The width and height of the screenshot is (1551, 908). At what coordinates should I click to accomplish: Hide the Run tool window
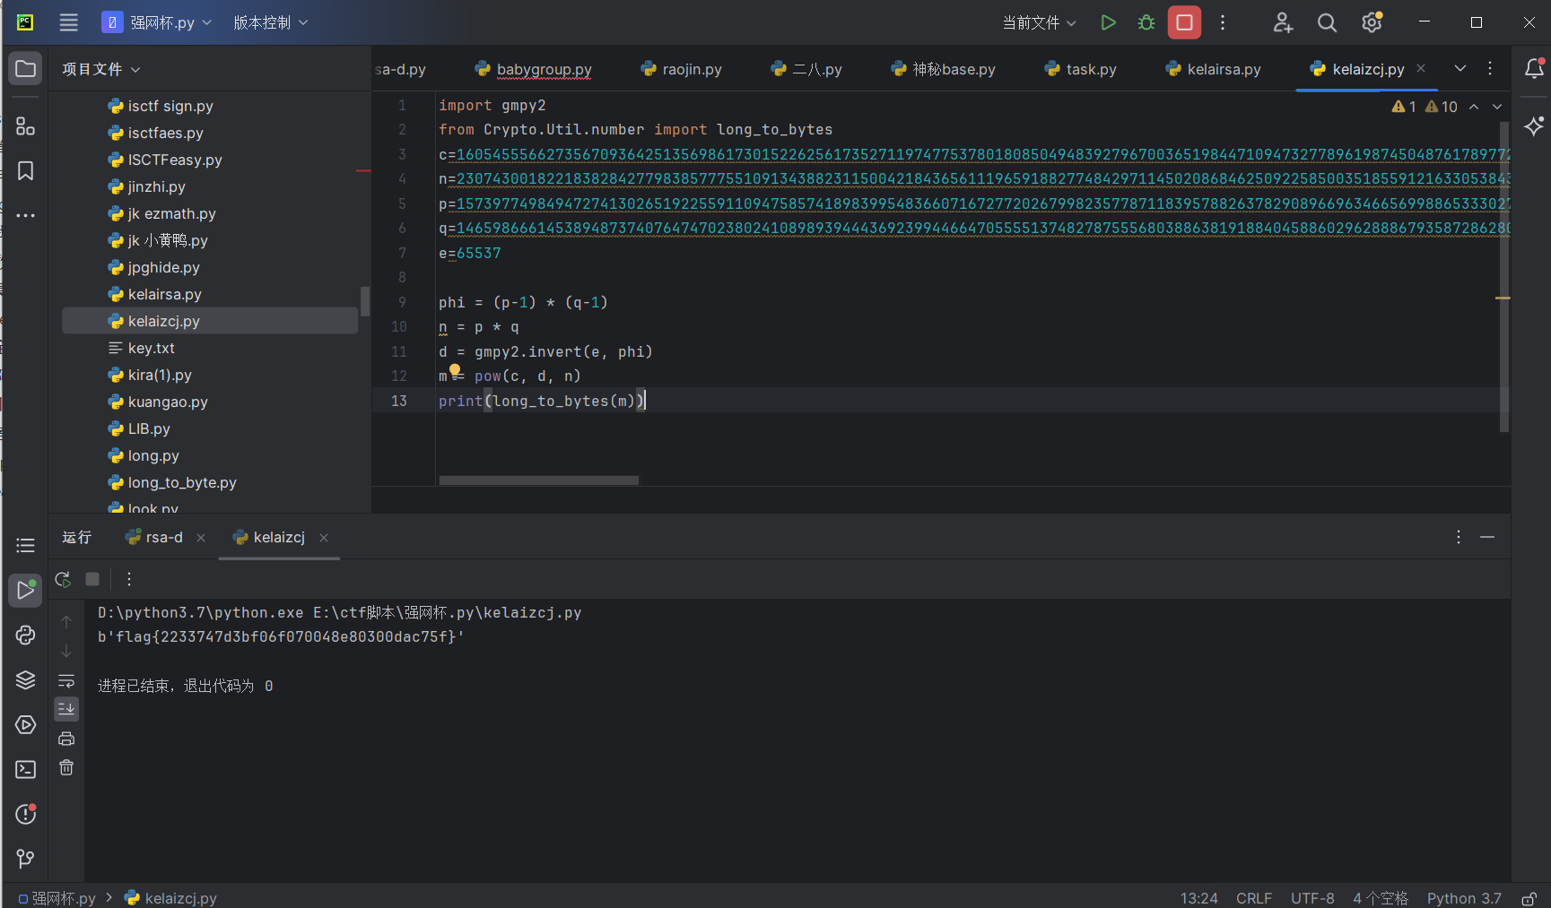point(1487,537)
